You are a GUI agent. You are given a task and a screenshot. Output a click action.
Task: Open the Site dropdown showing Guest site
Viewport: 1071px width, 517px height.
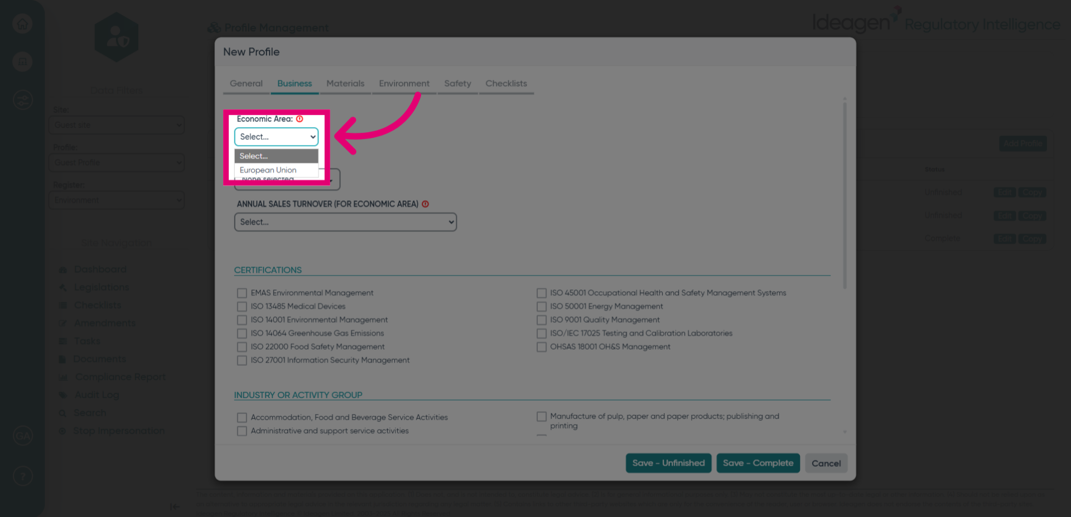pyautogui.click(x=117, y=125)
